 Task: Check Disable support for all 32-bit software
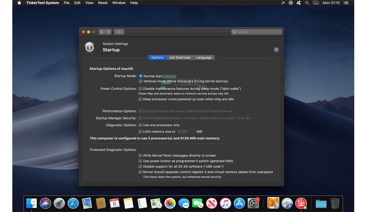tap(140, 166)
